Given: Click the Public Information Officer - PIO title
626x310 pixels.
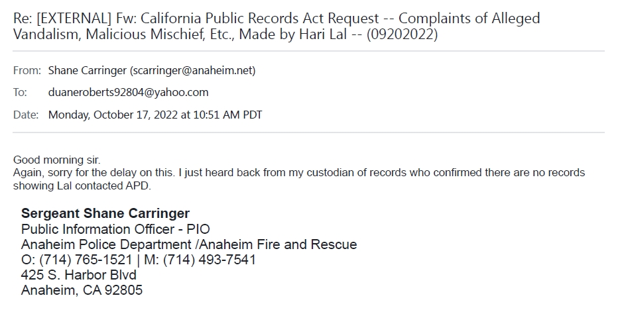Looking at the screenshot, I should (115, 229).
